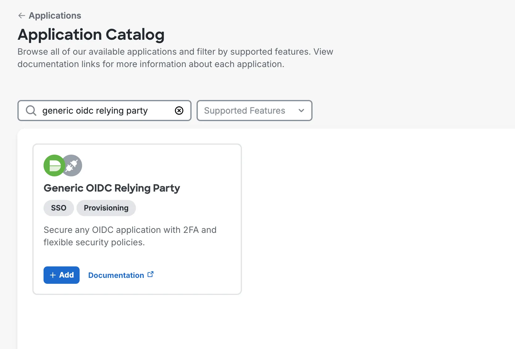Click the green Generic OIDC Relying Party logo
The width and height of the screenshot is (515, 349).
[54, 165]
